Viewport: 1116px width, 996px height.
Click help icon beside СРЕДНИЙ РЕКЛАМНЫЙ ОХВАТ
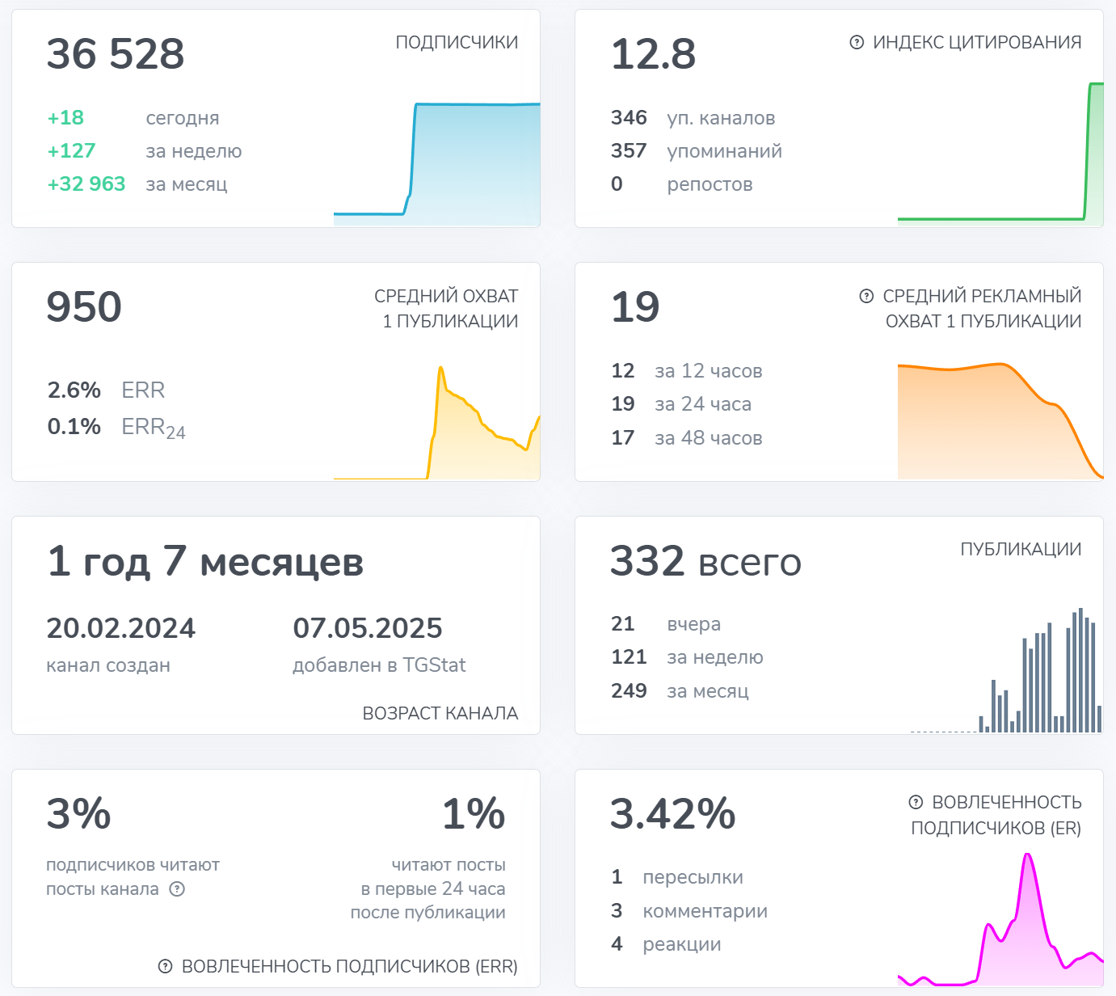pyautogui.click(x=866, y=297)
